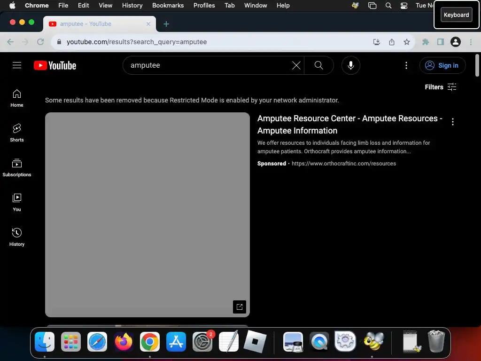Open Chrome application menu
Image resolution: width=481 pixels, height=361 pixels.
(37, 6)
